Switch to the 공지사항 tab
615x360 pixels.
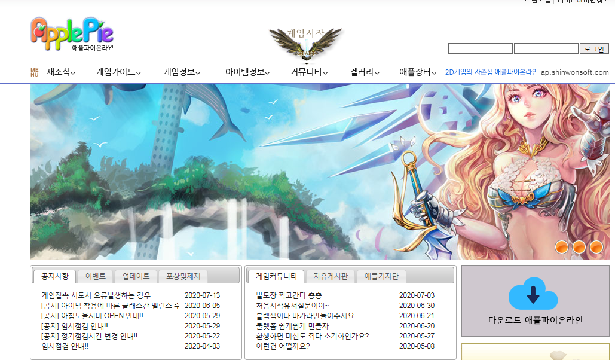(x=54, y=276)
